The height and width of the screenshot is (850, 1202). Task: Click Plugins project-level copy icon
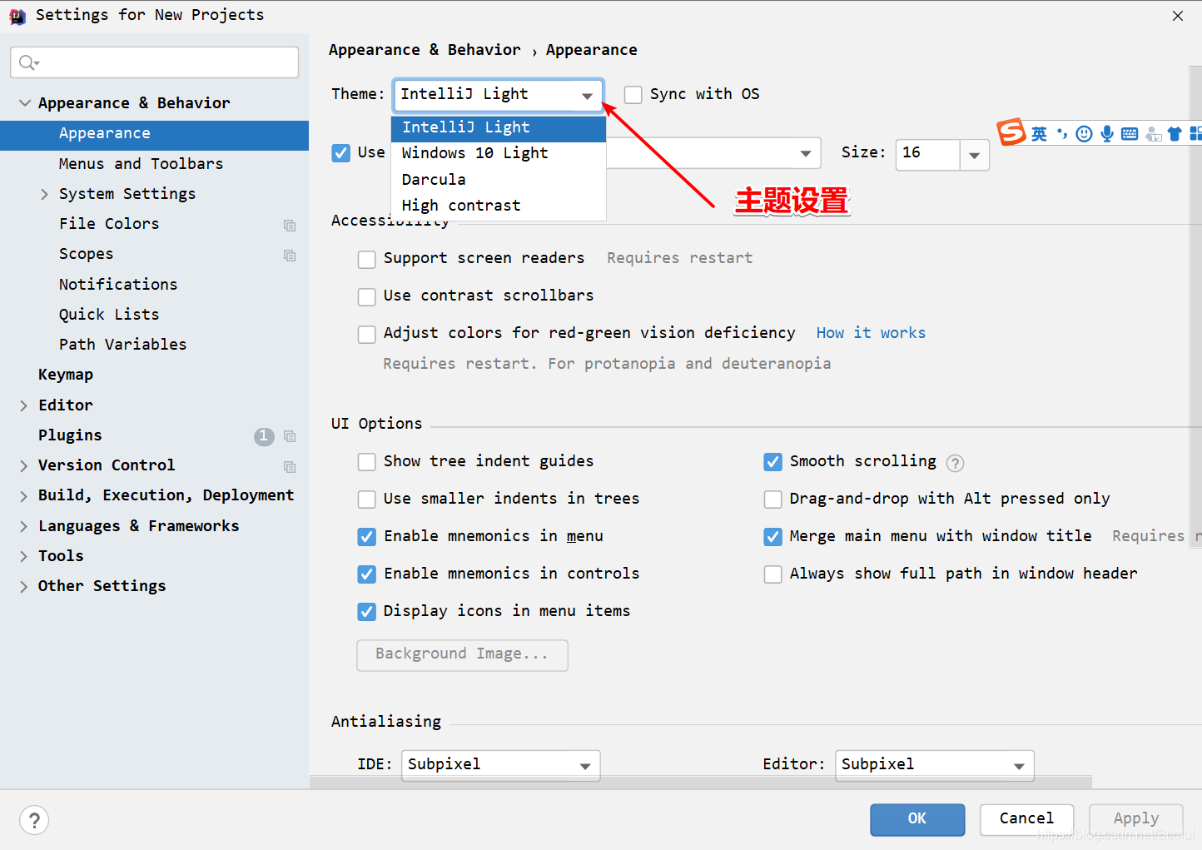click(x=290, y=436)
